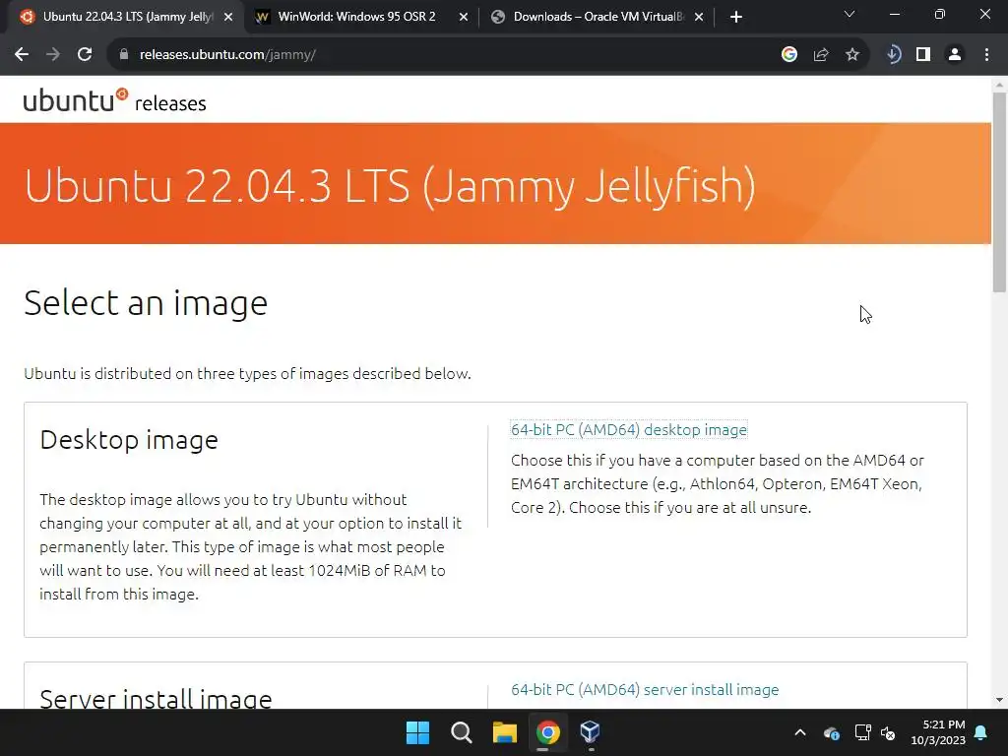Open the 64-bit PC (AMD64) server install image link
The width and height of the screenshot is (1008, 756).
tap(645, 689)
